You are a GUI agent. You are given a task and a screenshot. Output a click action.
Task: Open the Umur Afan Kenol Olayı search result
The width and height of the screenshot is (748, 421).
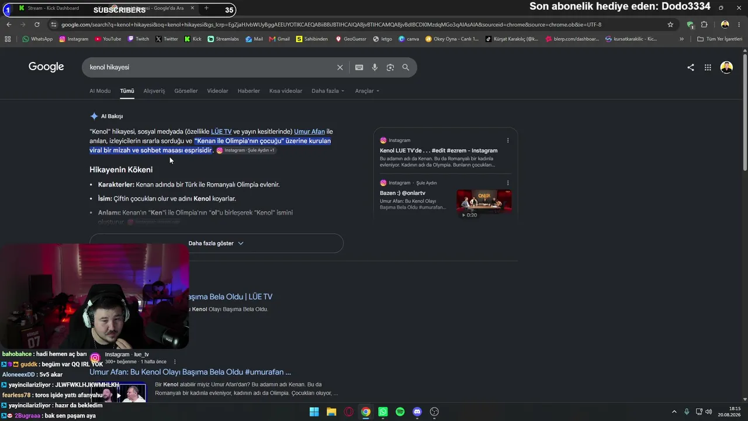point(190,372)
